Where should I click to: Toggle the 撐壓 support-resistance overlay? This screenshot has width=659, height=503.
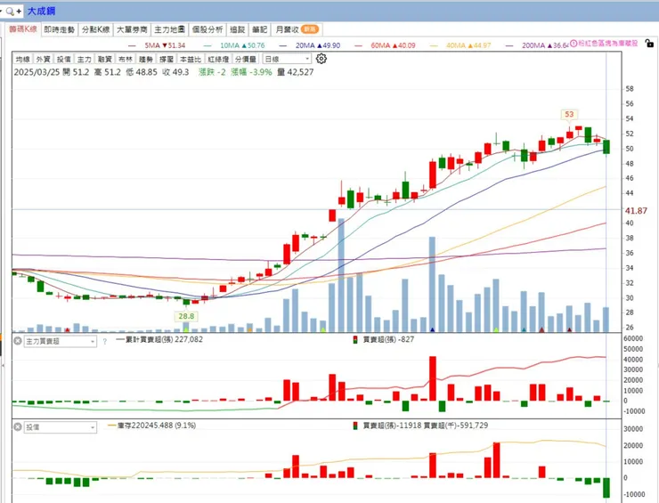click(167, 60)
